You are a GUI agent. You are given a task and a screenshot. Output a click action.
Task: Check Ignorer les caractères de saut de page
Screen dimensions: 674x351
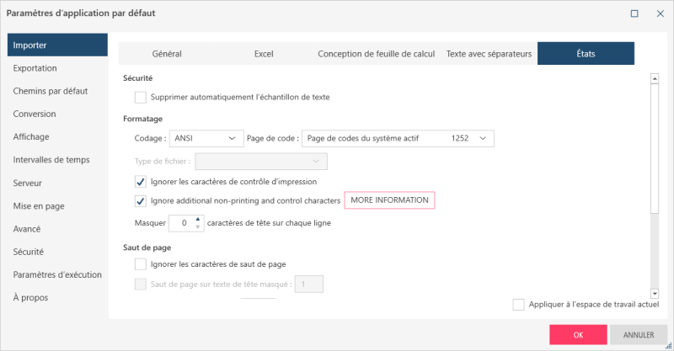click(141, 265)
